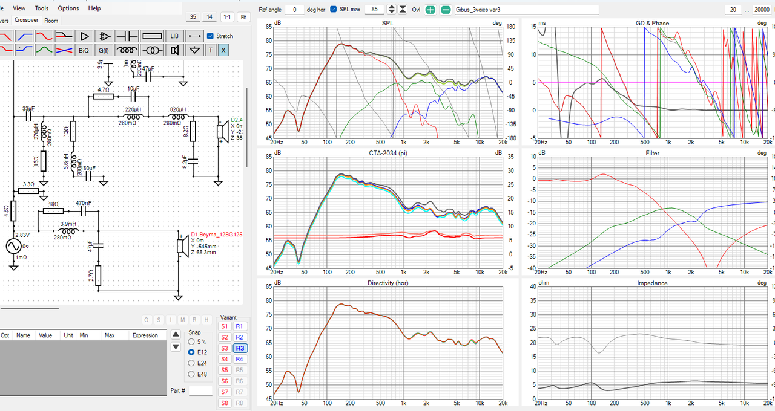Select the E24 snap option
The image size is (775, 411).
click(x=192, y=363)
